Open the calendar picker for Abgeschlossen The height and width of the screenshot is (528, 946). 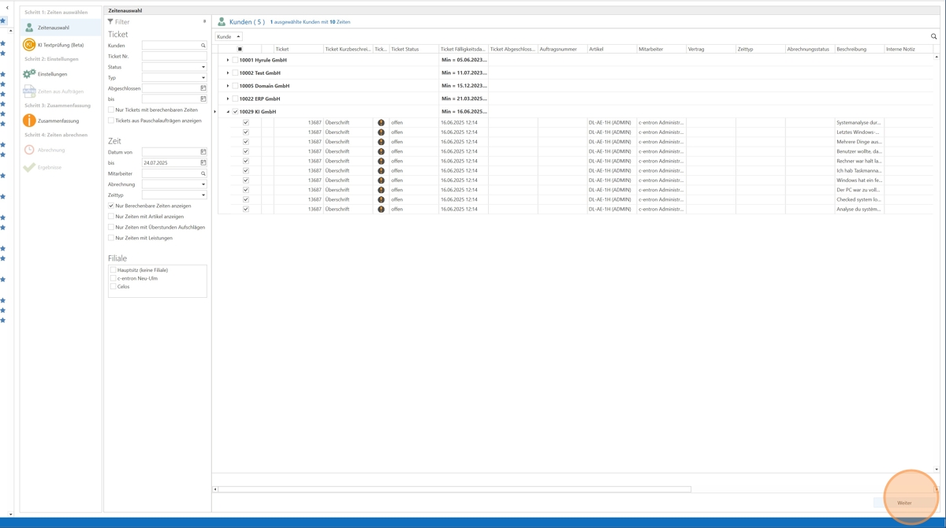(203, 88)
